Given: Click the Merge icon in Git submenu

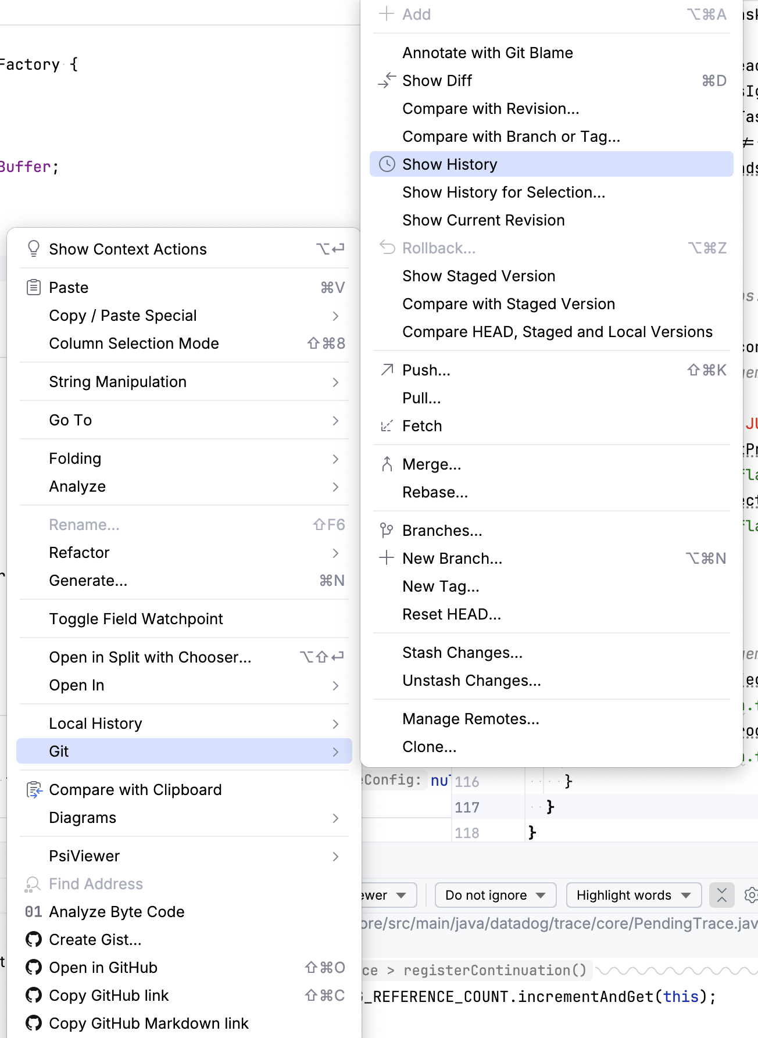Looking at the screenshot, I should point(387,464).
